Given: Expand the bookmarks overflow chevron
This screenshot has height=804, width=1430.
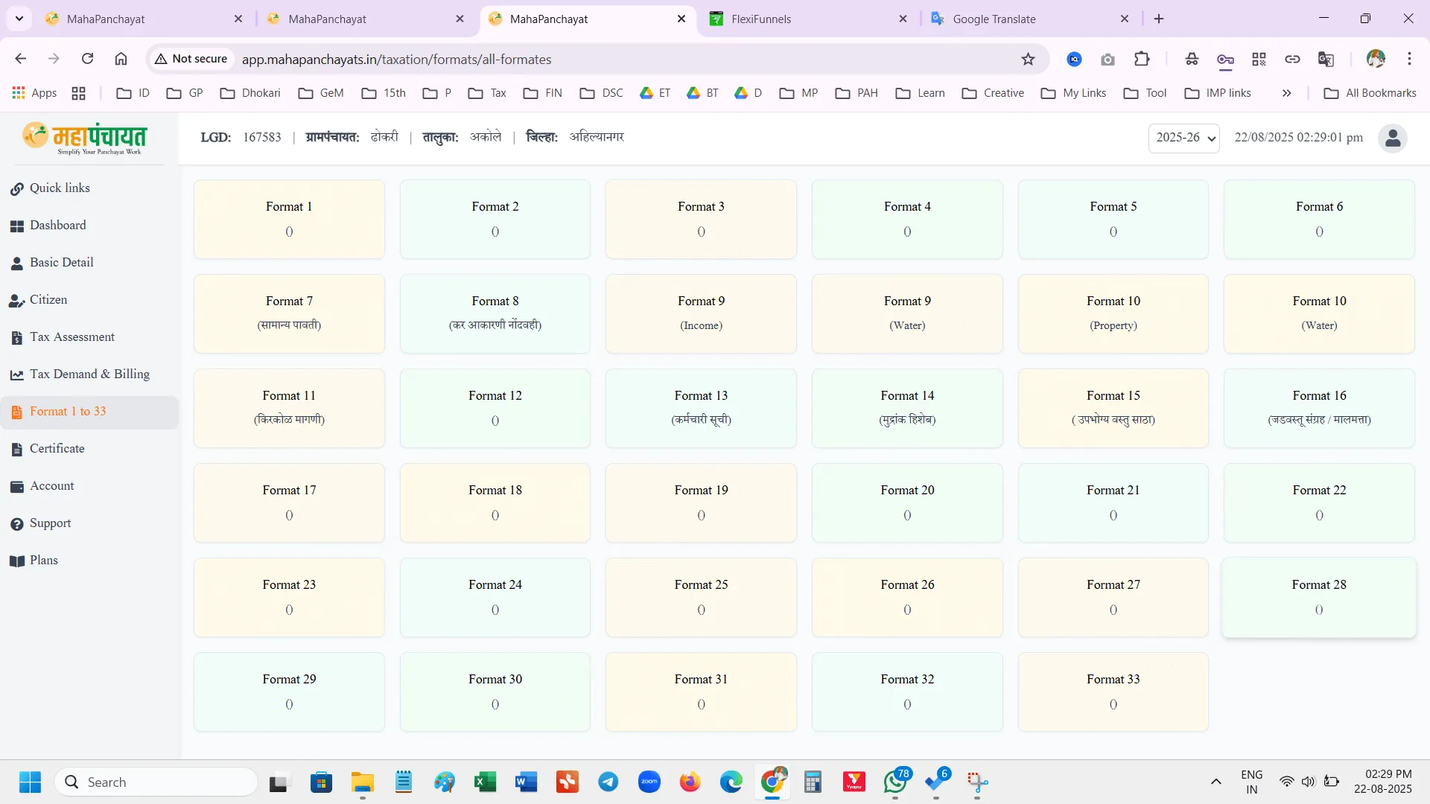Looking at the screenshot, I should (1286, 93).
